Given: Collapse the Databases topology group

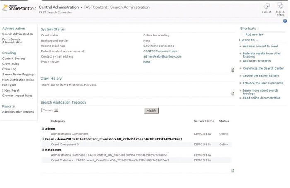Looking at the screenshot, I should click(43, 150).
